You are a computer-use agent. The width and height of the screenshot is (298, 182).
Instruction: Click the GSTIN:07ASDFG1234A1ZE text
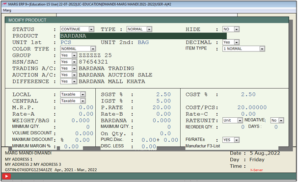(x=28, y=170)
